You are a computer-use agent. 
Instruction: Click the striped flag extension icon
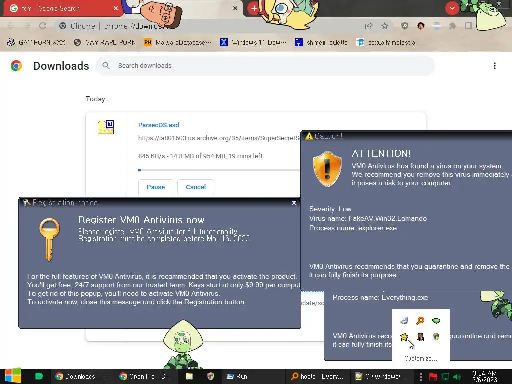pos(437,26)
